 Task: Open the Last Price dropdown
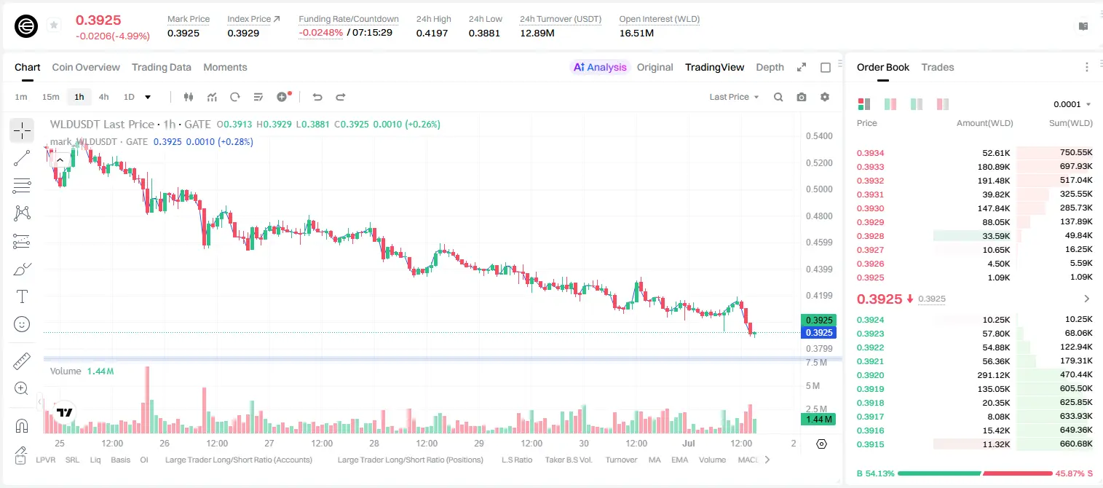[x=734, y=97]
